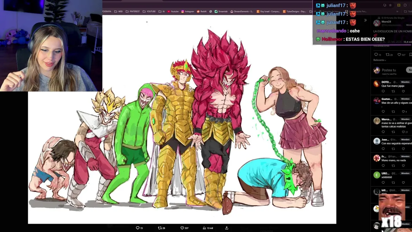Screen dimensions: 412x232
Task: Open the Streamlab bookmark
Action: 221,12
